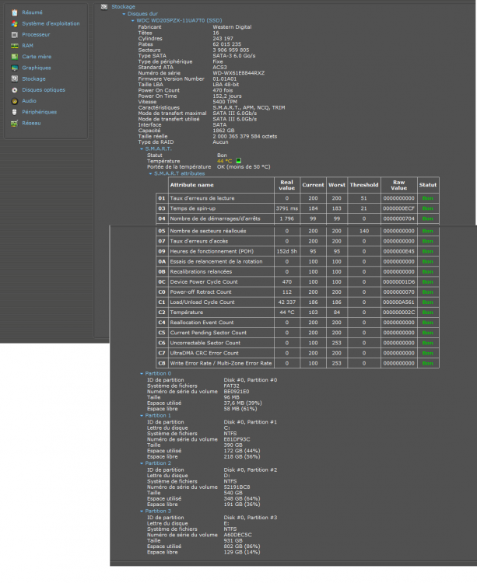Click the Disques optiques disc icon
477x583 pixels.
15,89
